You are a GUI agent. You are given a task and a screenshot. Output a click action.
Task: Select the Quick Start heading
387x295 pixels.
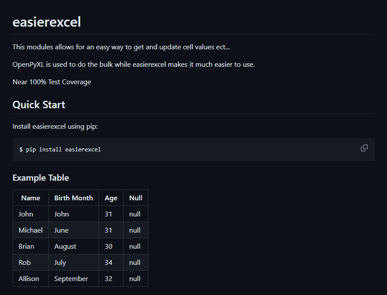point(39,105)
